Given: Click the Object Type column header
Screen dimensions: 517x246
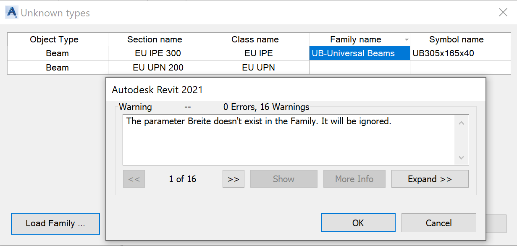Looking at the screenshot, I should pos(58,39).
